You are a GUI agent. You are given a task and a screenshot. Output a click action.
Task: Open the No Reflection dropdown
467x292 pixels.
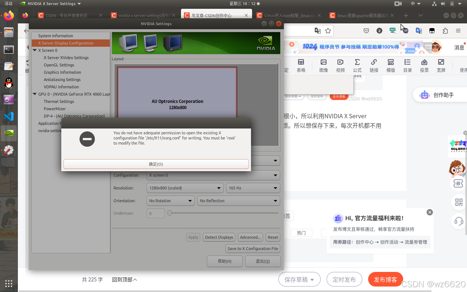click(x=239, y=201)
